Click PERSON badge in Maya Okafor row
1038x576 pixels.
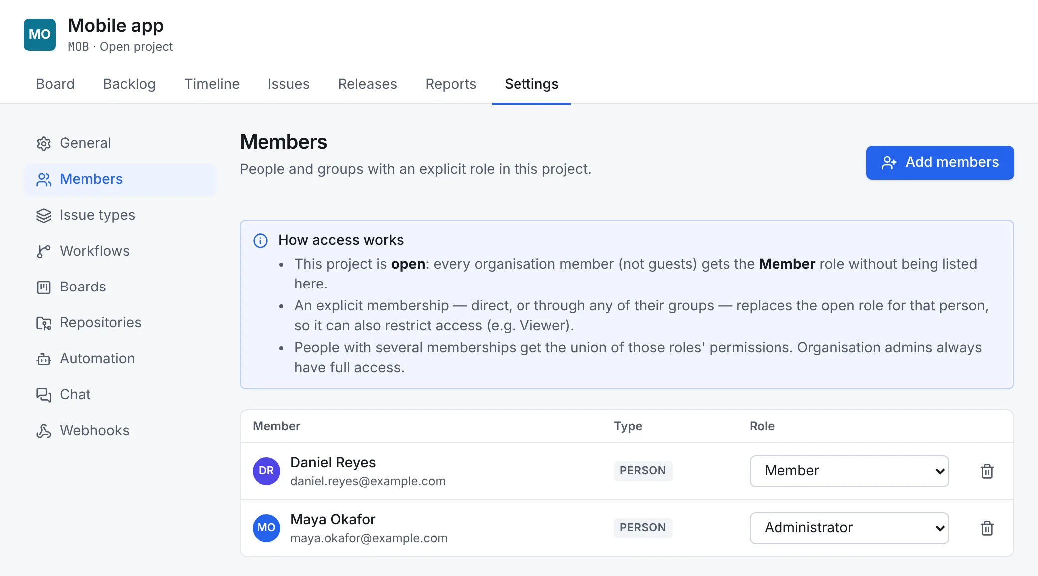643,528
